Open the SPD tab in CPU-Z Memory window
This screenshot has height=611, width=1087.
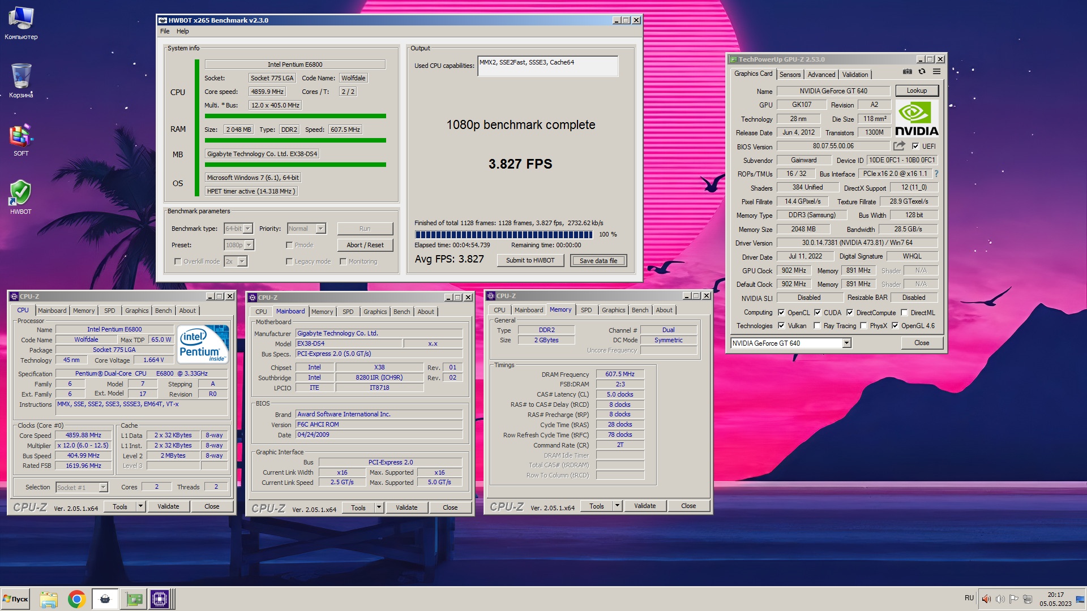pos(586,310)
